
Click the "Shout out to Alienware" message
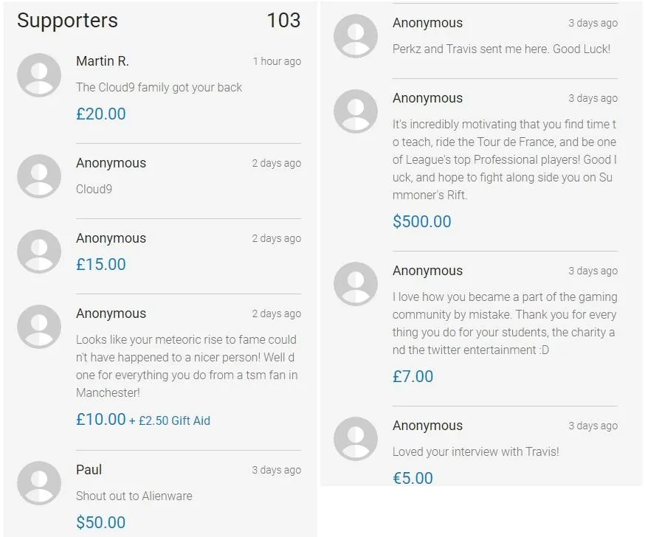click(134, 496)
